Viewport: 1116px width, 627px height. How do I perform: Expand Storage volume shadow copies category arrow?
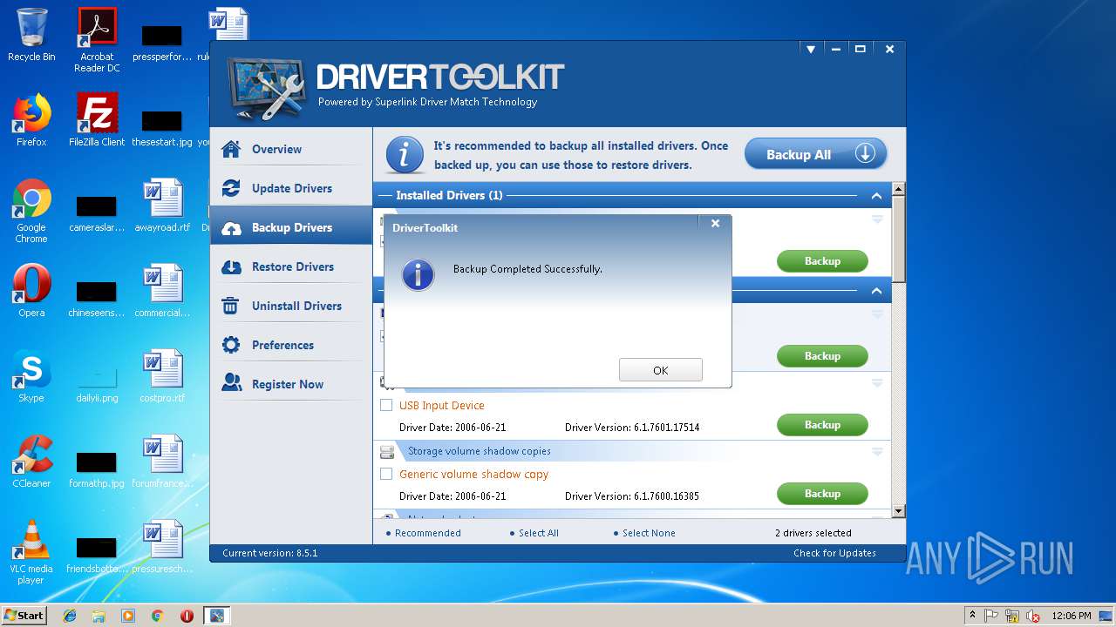(x=877, y=452)
